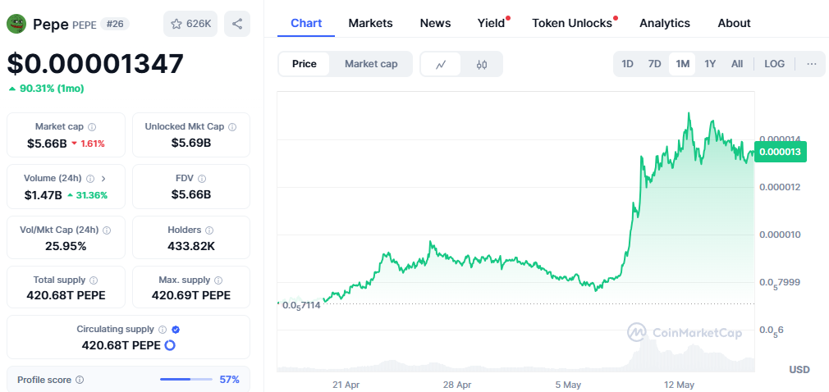Expand Volume (24h) chevron arrow
The width and height of the screenshot is (829, 392).
[103, 179]
